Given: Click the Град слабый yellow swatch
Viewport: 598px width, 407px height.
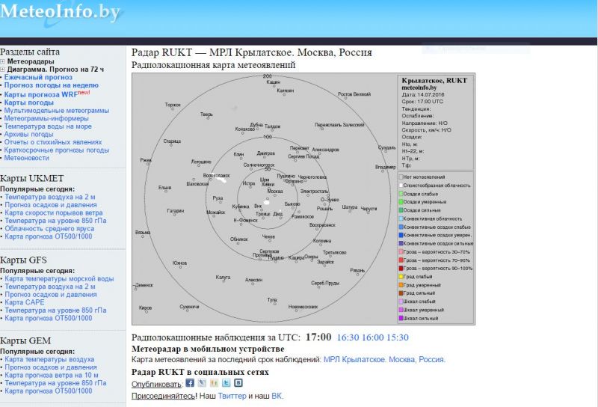Looking at the screenshot, I should [x=401, y=276].
